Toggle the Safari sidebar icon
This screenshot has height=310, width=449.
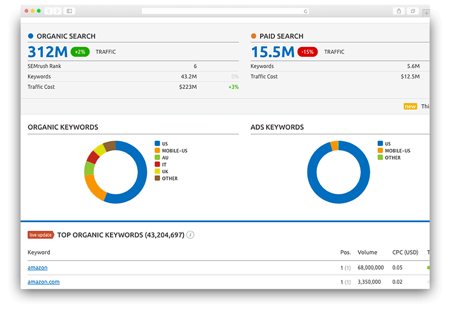69,11
